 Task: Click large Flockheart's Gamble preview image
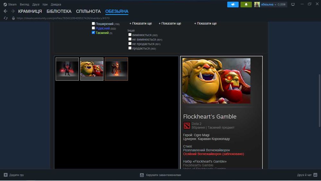pyautogui.click(x=216, y=81)
